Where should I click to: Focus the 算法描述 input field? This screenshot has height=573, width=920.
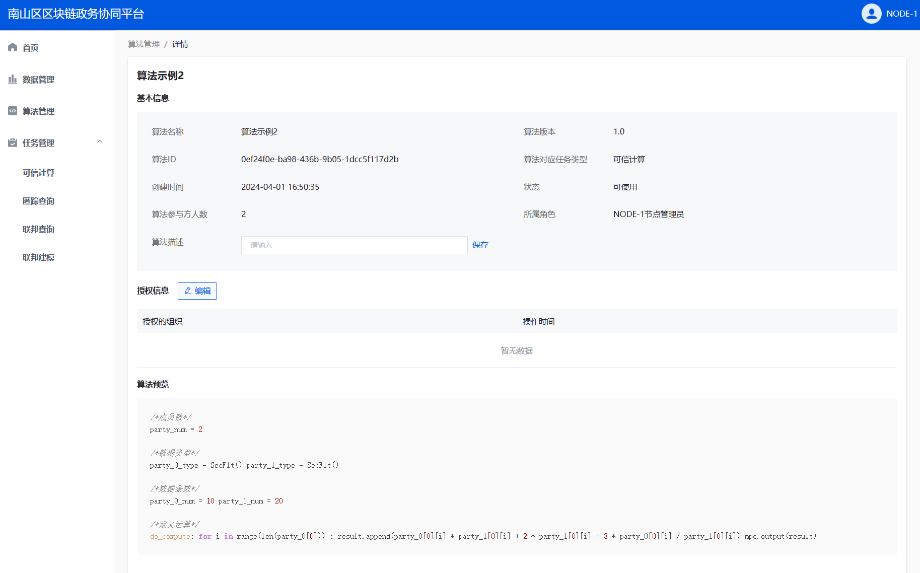coord(355,245)
